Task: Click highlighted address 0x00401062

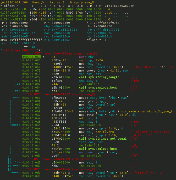Action: [x=31, y=57]
